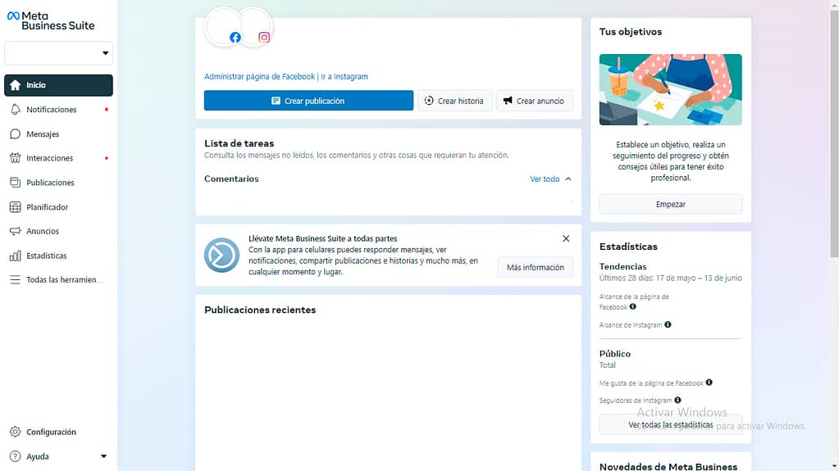This screenshot has height=471, width=839.
Task: Click the Ver todo link
Action: click(x=545, y=179)
